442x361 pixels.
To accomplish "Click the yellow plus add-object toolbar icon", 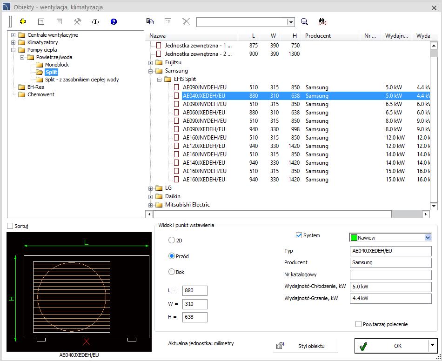I will click(x=23, y=21).
